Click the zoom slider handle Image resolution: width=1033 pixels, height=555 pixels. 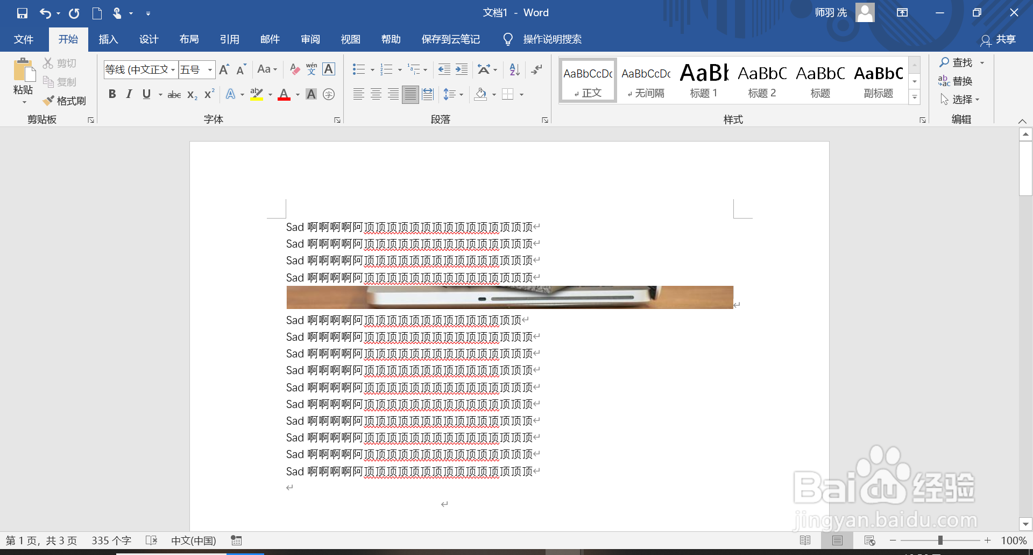[940, 540]
